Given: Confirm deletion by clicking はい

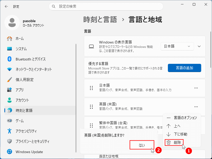Looking at the screenshot, I should click(x=142, y=145).
